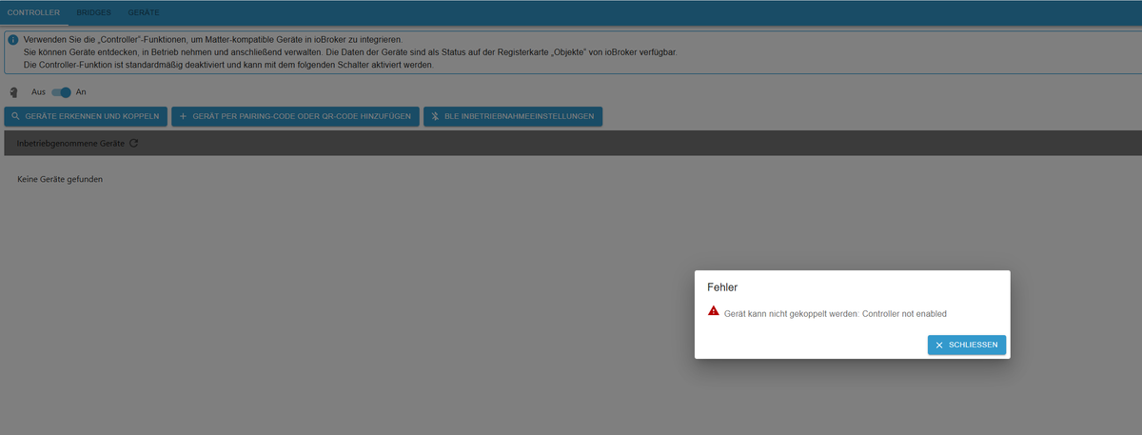
Task: Click the blue info icon in the hint box
Action: 12,39
